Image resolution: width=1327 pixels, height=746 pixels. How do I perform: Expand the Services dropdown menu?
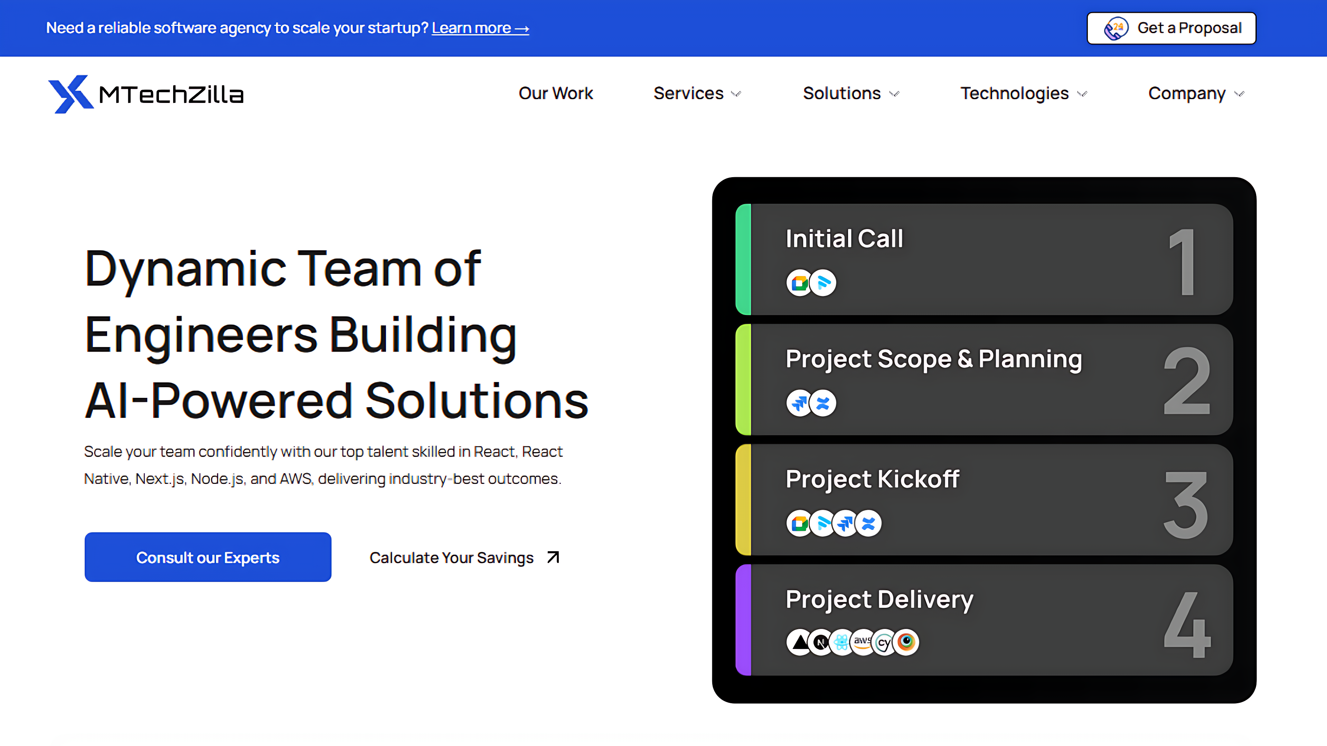[697, 94]
